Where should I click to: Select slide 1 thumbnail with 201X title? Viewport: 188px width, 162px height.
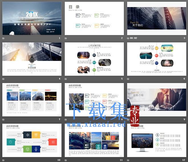click(x=32, y=18)
